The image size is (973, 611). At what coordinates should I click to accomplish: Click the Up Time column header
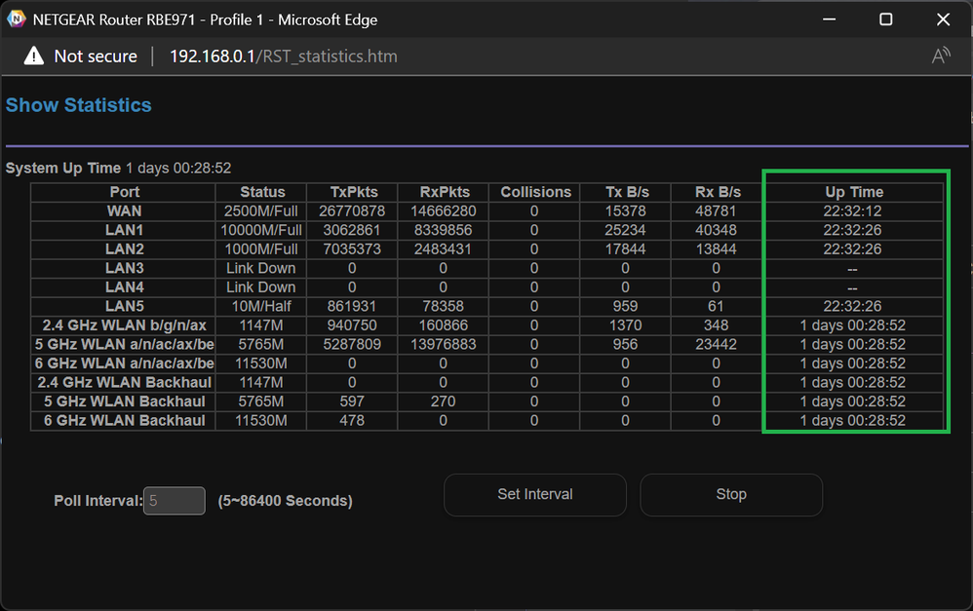853,192
